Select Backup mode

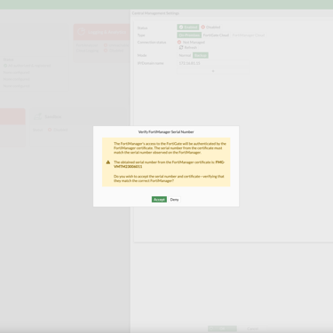pyautogui.click(x=201, y=55)
